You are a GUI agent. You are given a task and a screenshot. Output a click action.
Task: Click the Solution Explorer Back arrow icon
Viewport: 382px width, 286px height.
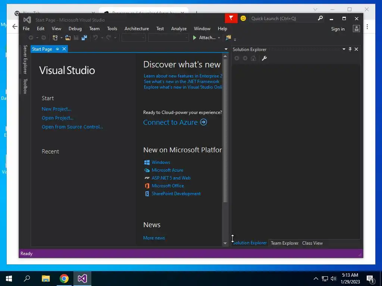[237, 58]
